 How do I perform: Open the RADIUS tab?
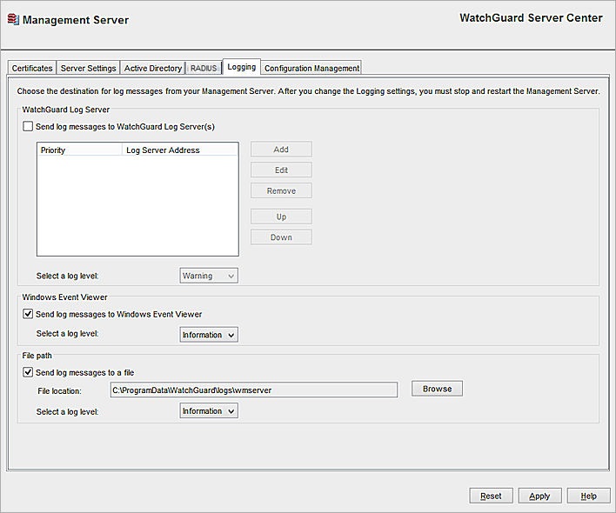point(204,68)
